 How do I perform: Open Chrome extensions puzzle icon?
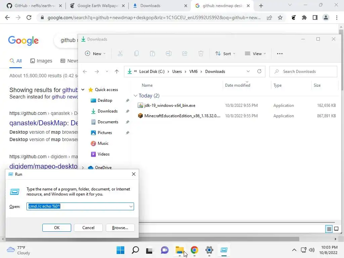(304, 17)
